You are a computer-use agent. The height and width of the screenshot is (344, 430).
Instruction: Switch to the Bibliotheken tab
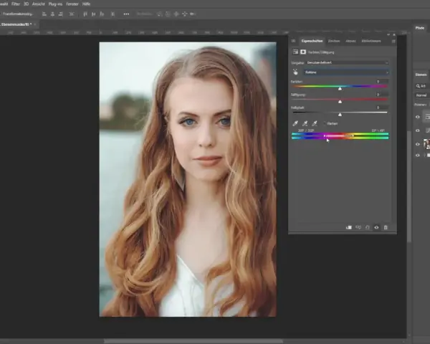[x=371, y=41]
